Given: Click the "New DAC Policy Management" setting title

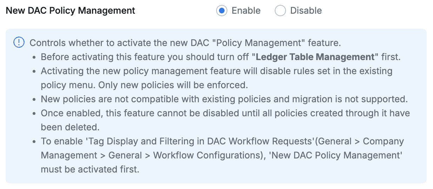Looking at the screenshot, I should tap(71, 11).
